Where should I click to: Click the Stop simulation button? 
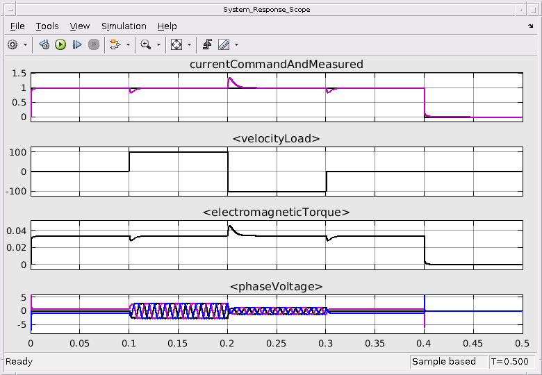pyautogui.click(x=94, y=44)
